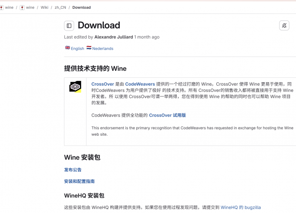Viewport: 296px width, 213px height.
Task: Click the CodeWeavers CrossOver logo image
Action: [x=75, y=87]
